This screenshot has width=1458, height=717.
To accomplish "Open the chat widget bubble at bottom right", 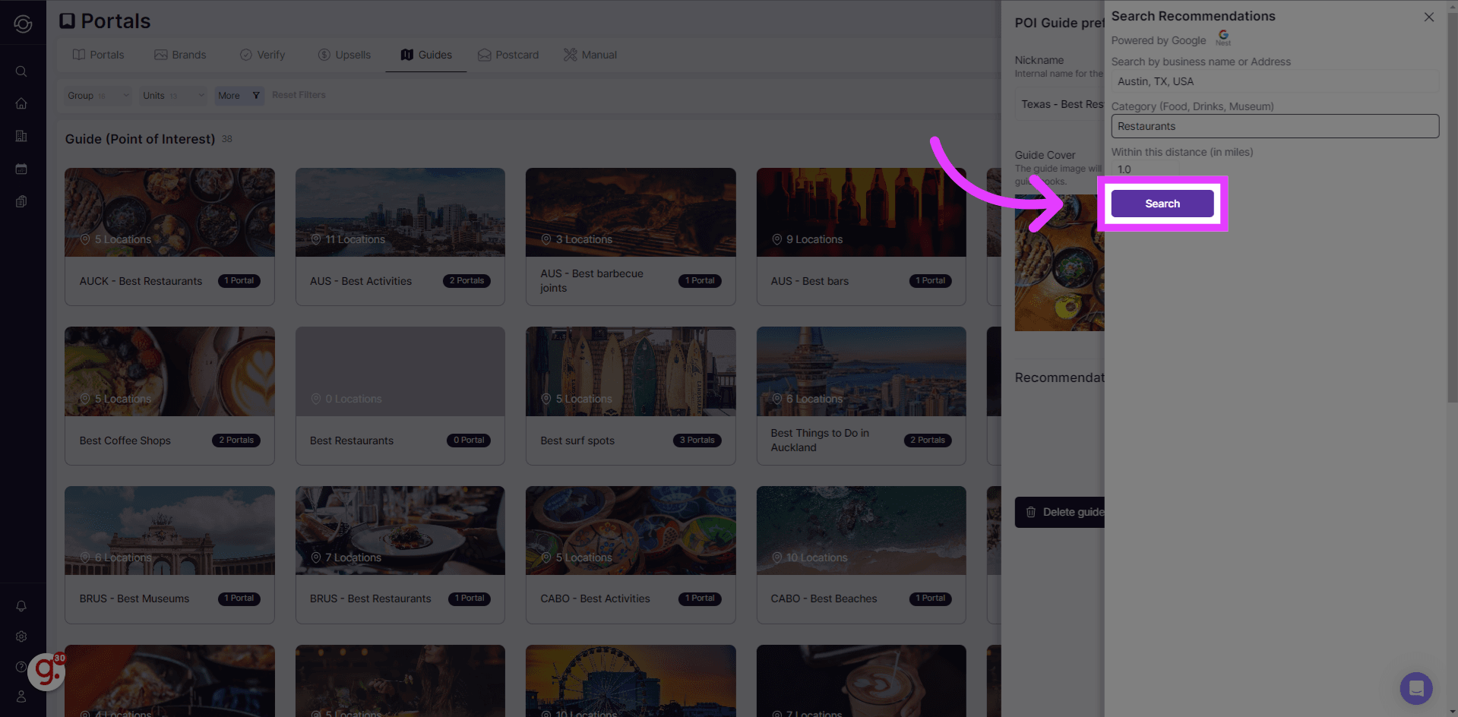I will click(1415, 688).
